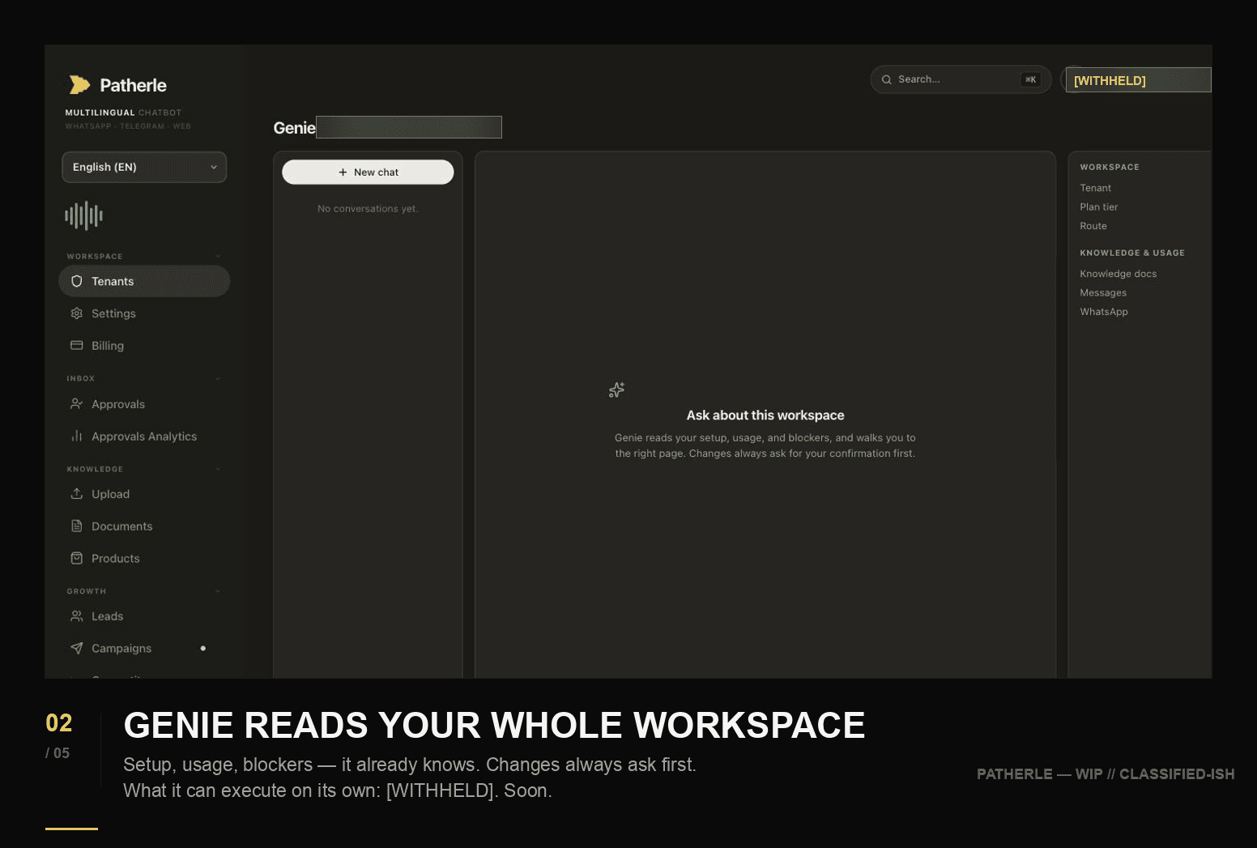Click the Patherle brand name

click(x=133, y=85)
